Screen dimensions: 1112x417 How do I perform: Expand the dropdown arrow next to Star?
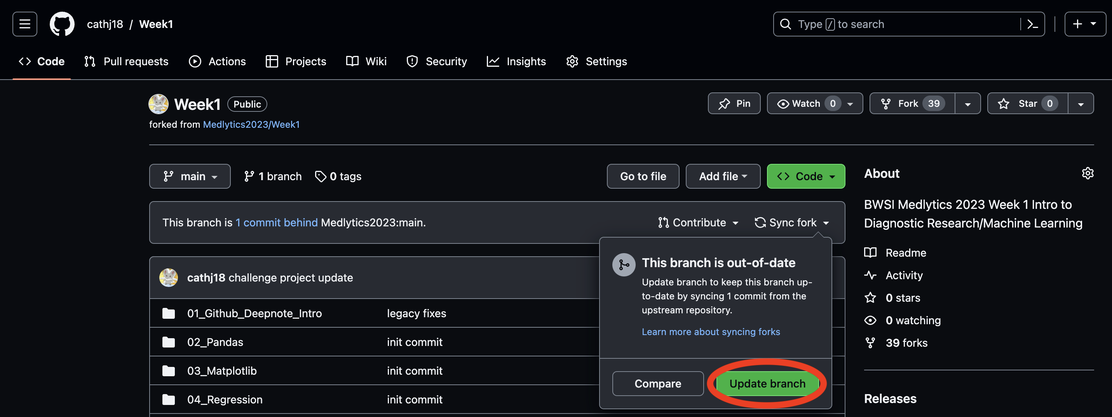[1081, 104]
